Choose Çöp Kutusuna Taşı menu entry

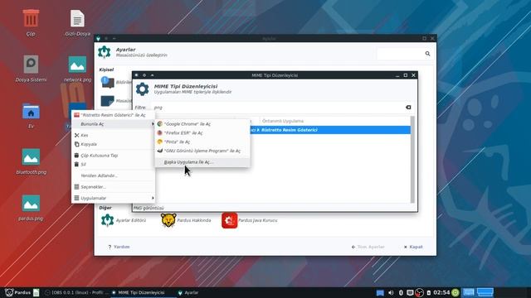click(113, 156)
